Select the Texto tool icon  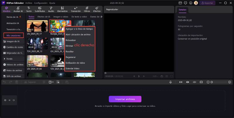pyautogui.click(x=29, y=9)
